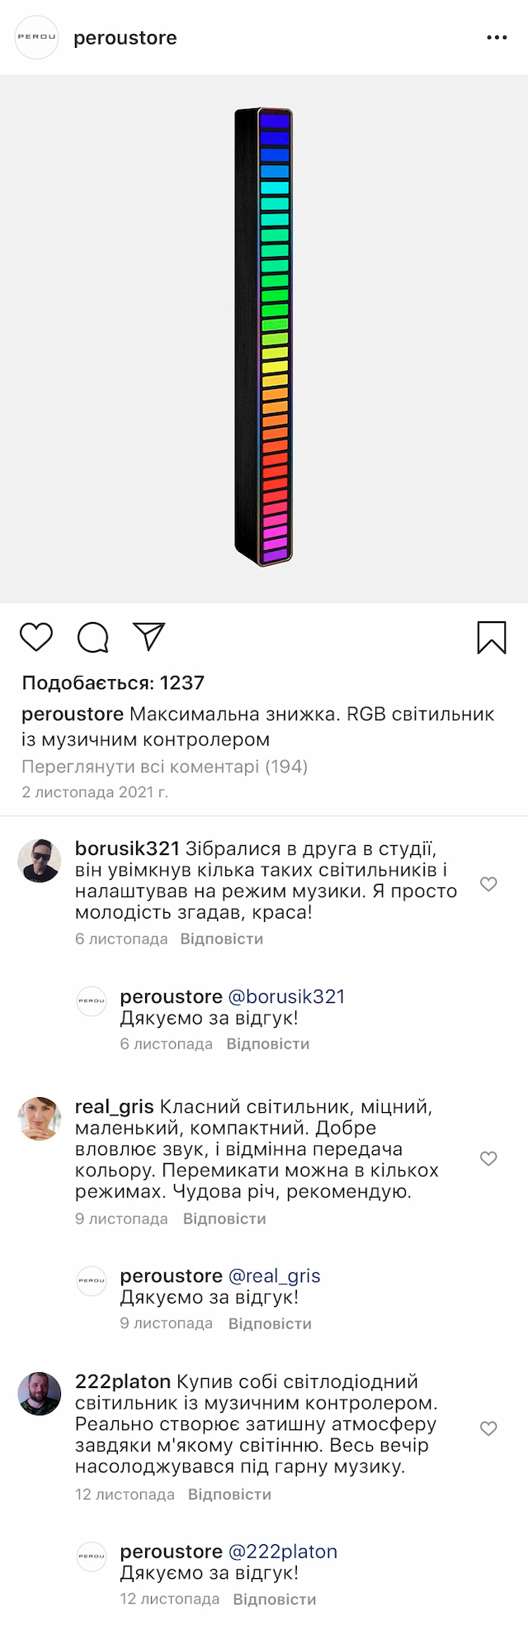This screenshot has height=1635, width=528.
Task: Like real_gris's comment with its heart icon
Action: pos(488,1159)
